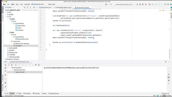Open the user account icon in toolbar

[x=106, y=4]
